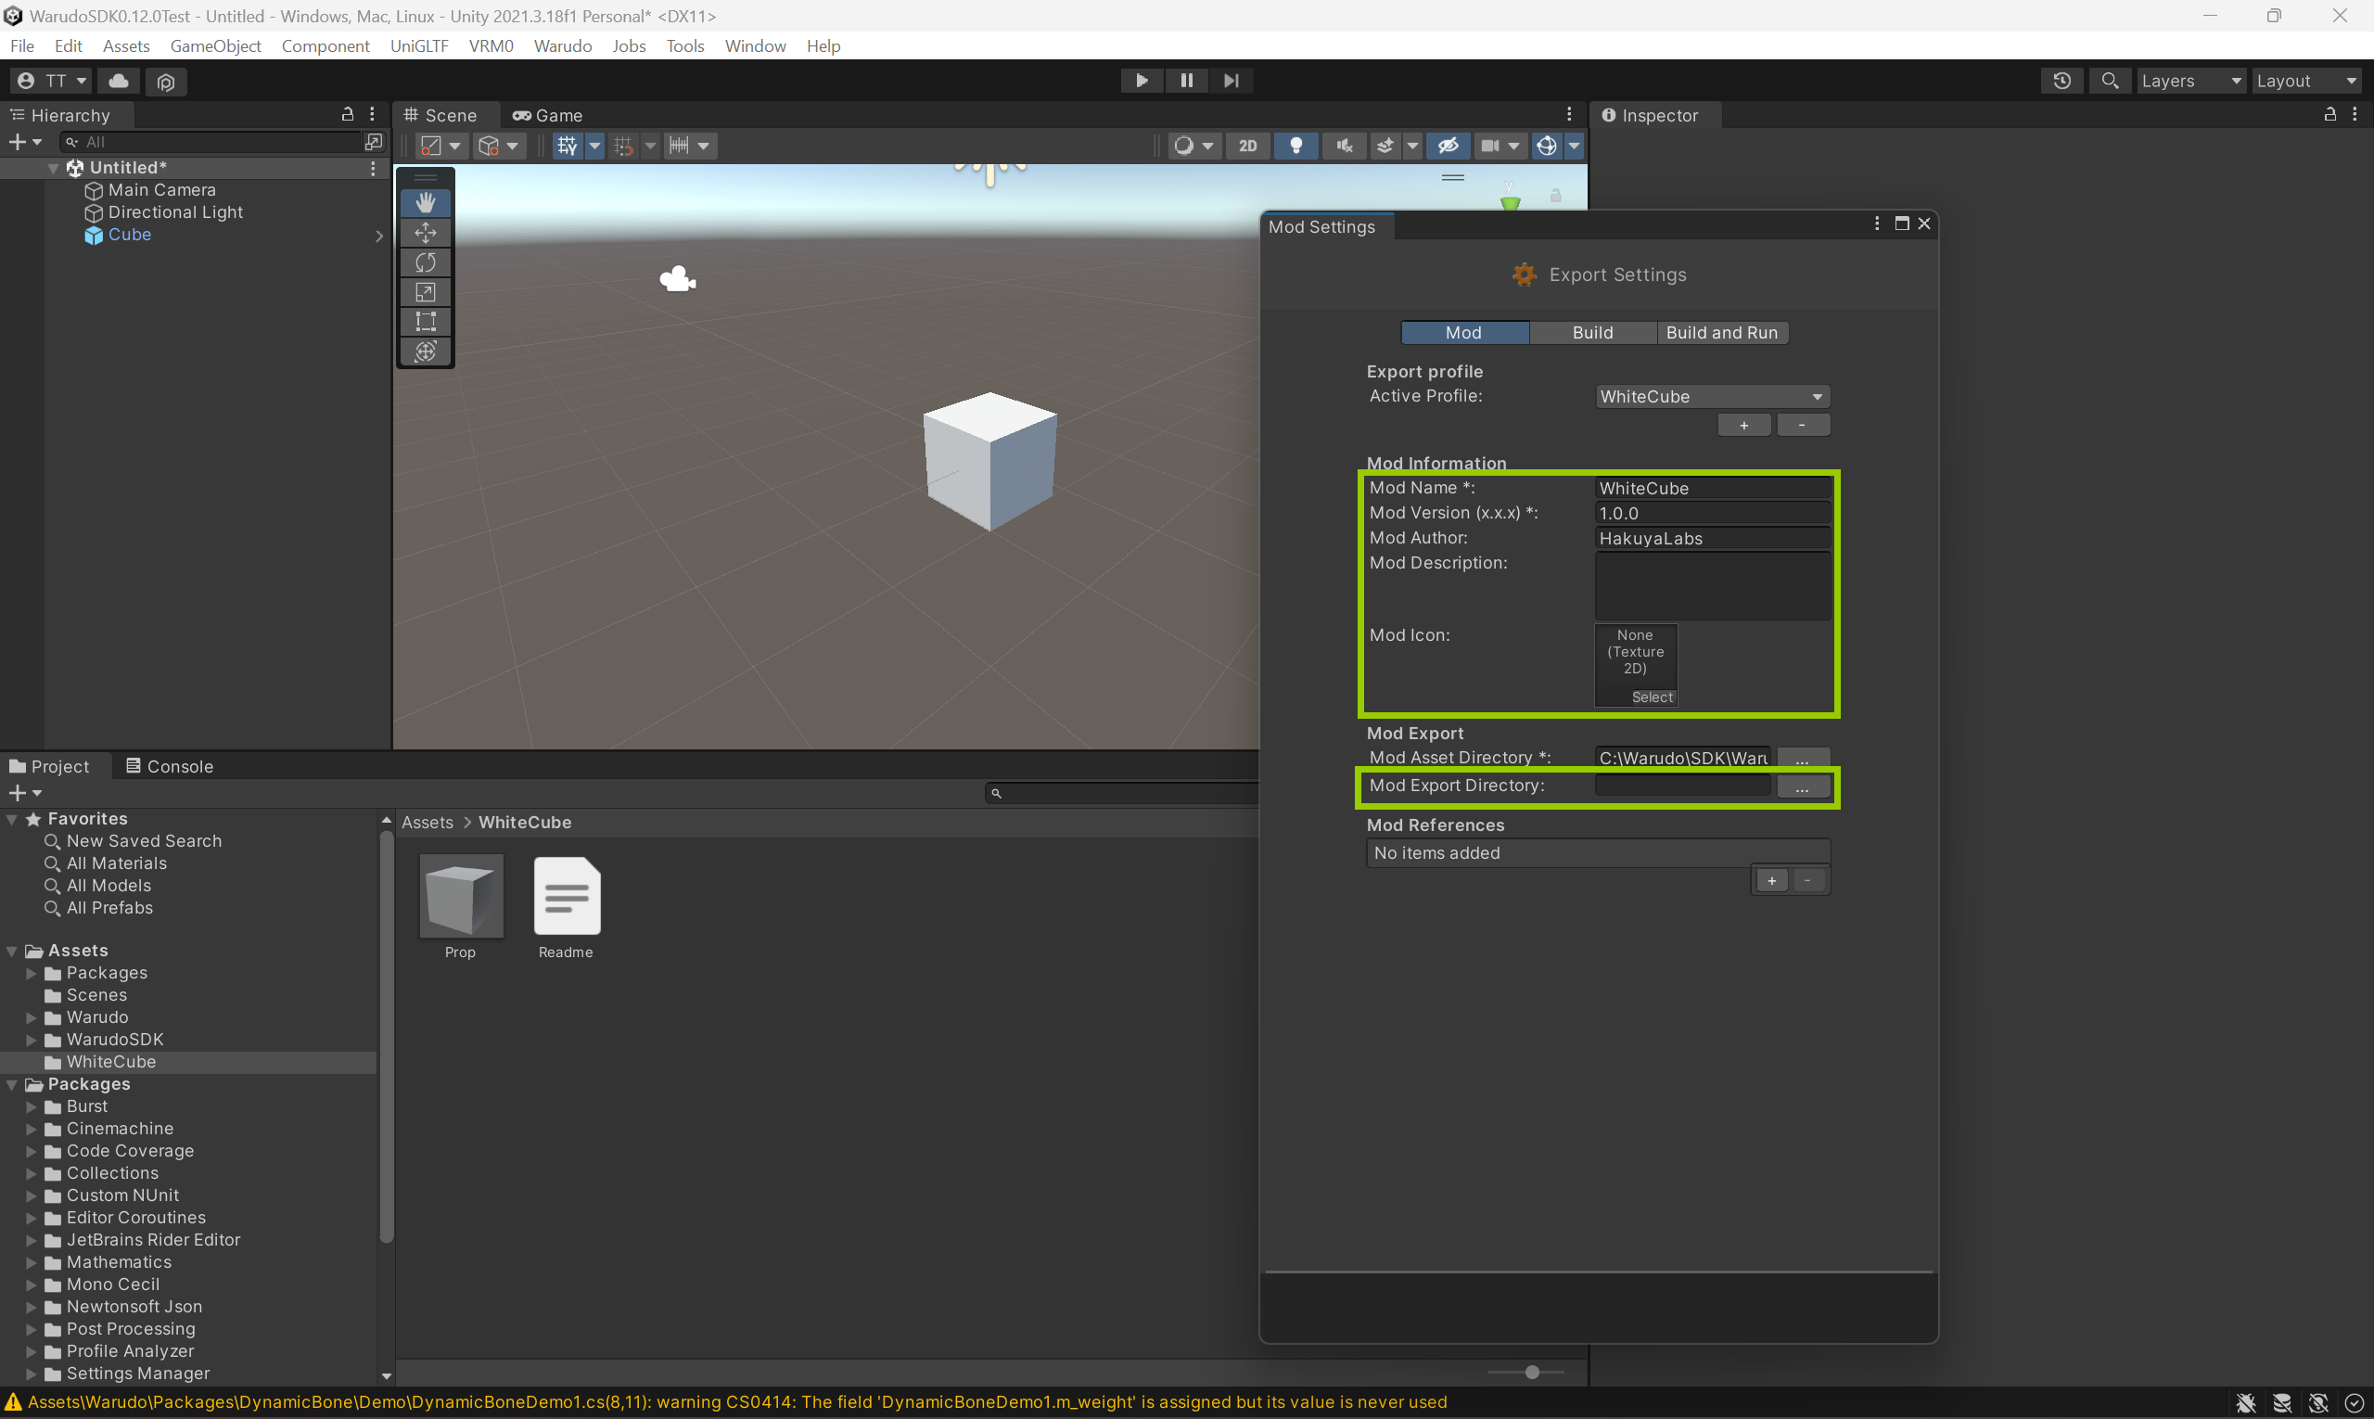The width and height of the screenshot is (2374, 1419).
Task: Toggle 2D scene view mode
Action: [x=1247, y=146]
